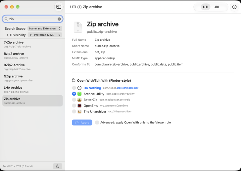
Task: Click the Apply button
Action: [x=82, y=122]
